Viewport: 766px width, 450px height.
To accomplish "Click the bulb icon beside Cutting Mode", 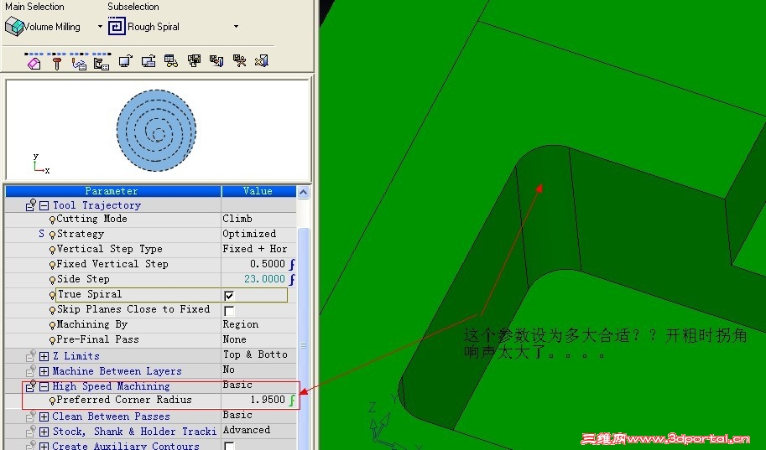I will pyautogui.click(x=52, y=220).
